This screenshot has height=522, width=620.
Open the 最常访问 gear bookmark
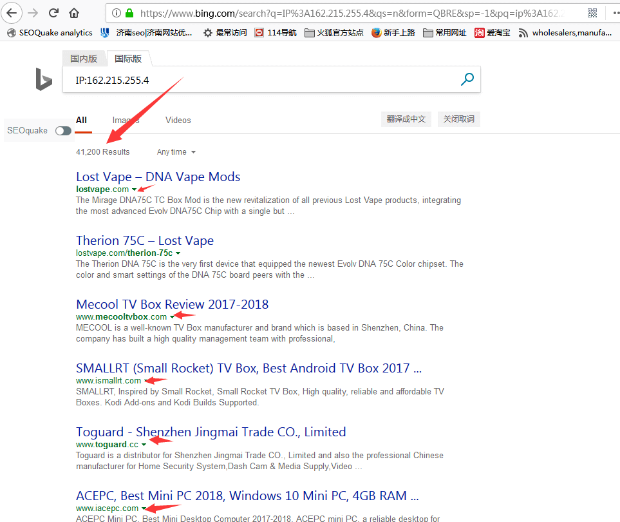point(225,32)
